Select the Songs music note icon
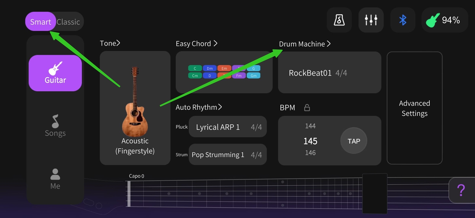 [55, 121]
